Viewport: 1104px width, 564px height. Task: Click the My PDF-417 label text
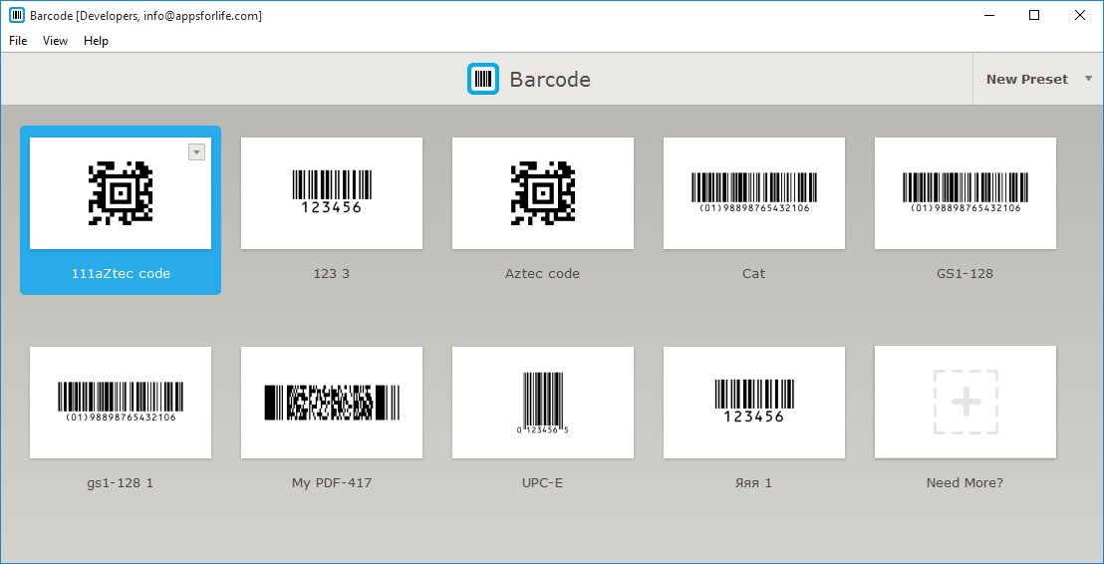(x=332, y=483)
